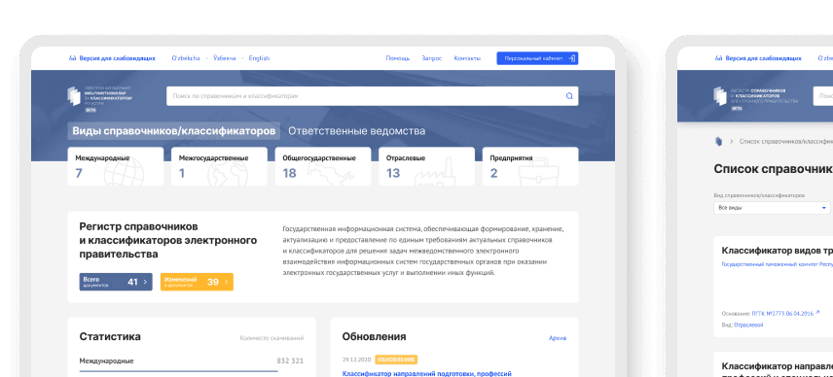Switch language to O'zbekcha
The image size is (833, 377).
tap(186, 58)
